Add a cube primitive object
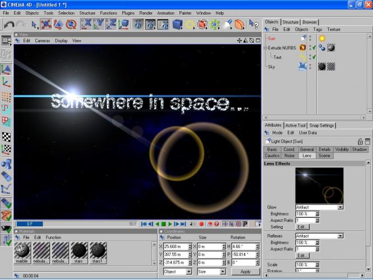 (x=177, y=25)
